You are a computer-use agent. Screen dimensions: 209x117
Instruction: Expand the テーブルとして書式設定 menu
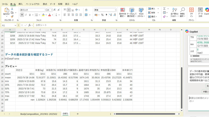[x=132, y=12]
